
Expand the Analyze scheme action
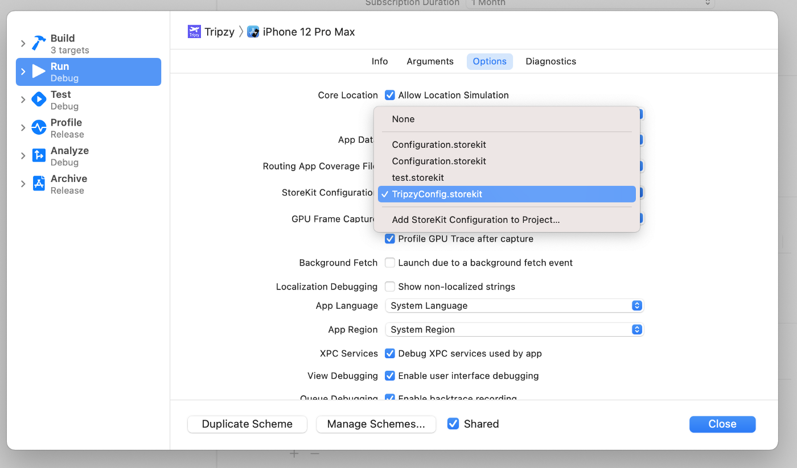pos(23,156)
